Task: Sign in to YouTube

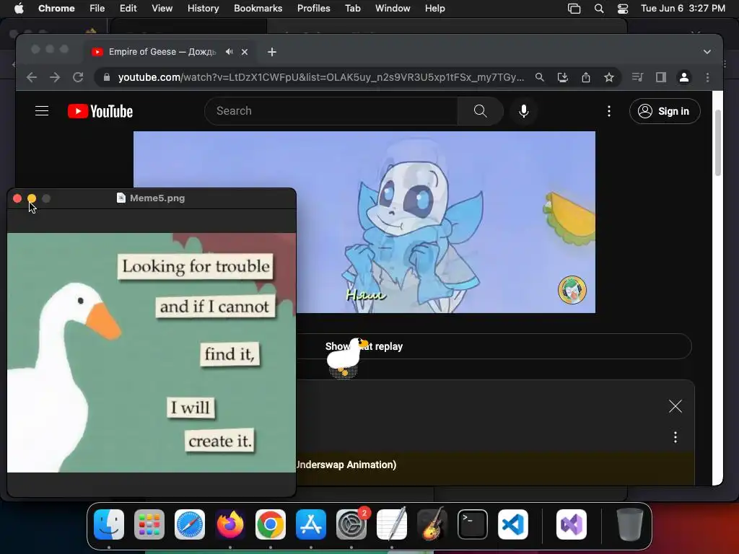Action: coord(665,111)
